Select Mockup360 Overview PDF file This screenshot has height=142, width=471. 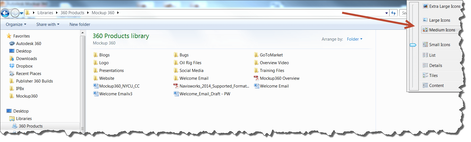(277, 78)
